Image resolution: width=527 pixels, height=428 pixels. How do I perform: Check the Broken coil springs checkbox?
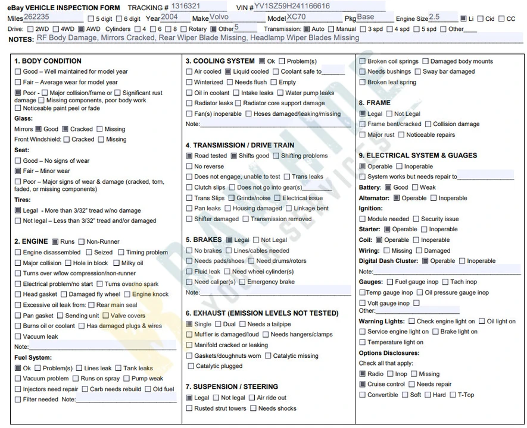(362, 61)
